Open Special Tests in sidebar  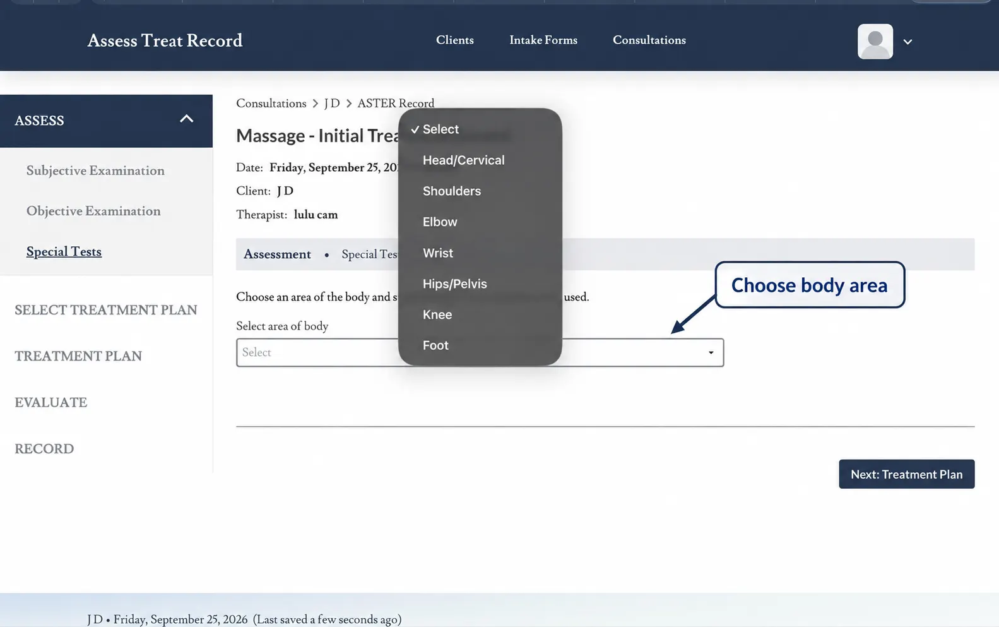point(64,251)
